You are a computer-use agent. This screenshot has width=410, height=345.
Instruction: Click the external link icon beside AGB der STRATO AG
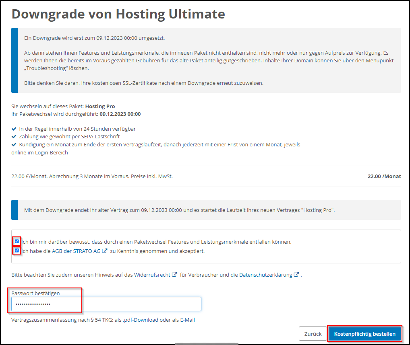click(x=105, y=251)
